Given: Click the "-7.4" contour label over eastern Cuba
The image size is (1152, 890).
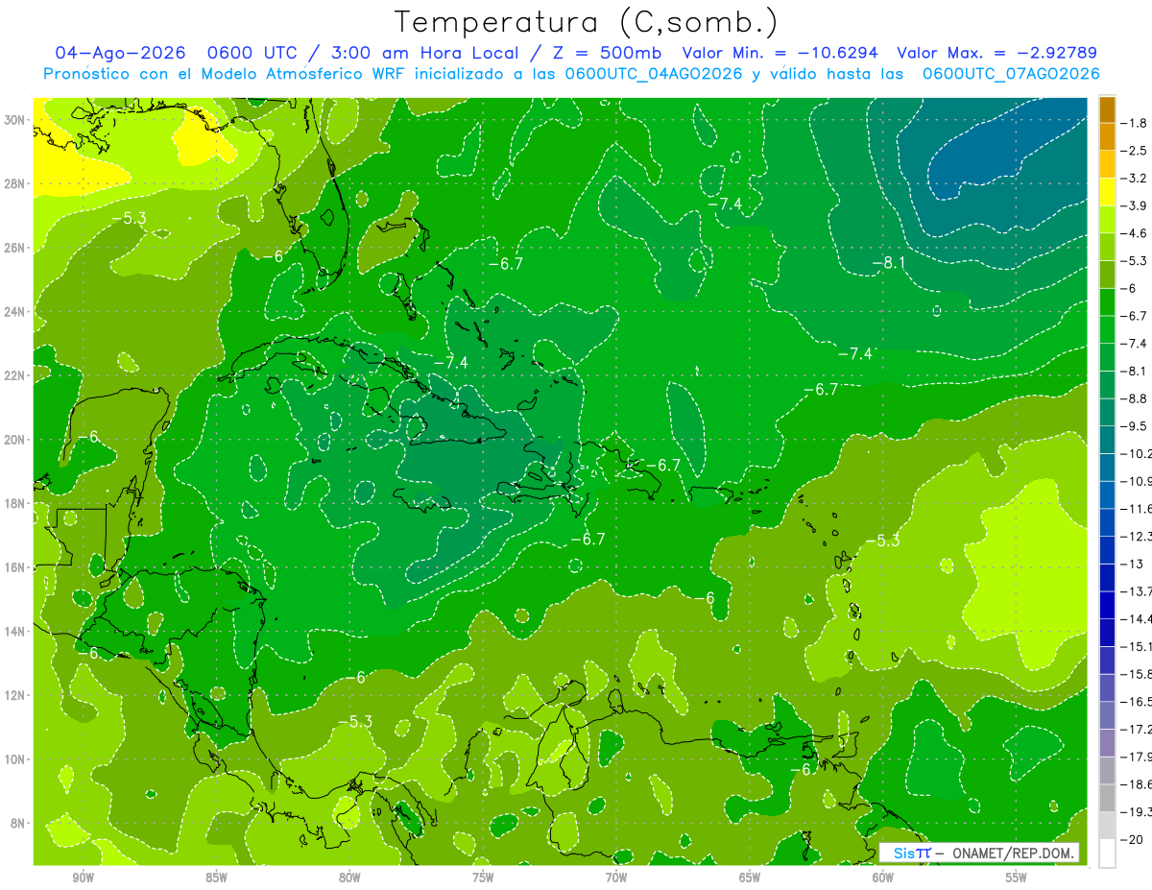Looking at the screenshot, I should pos(451,362).
